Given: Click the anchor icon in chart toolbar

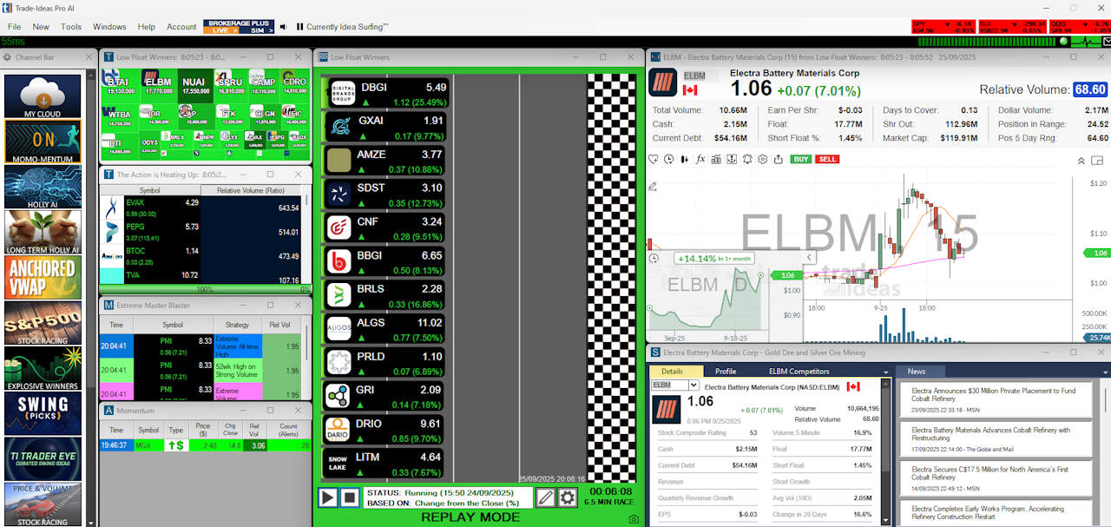Looking at the screenshot, I should point(732,159).
